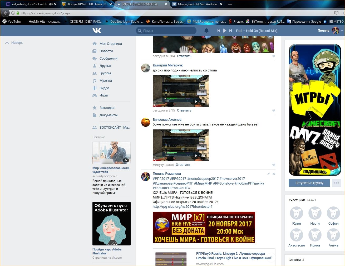Open Переводчик Google bookmark
Screen dimensions: 345x266
point(304,22)
